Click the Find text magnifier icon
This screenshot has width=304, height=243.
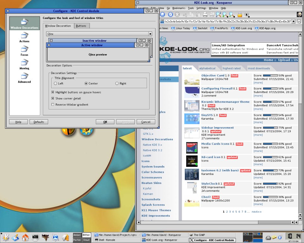pyautogui.click(x=218, y=15)
